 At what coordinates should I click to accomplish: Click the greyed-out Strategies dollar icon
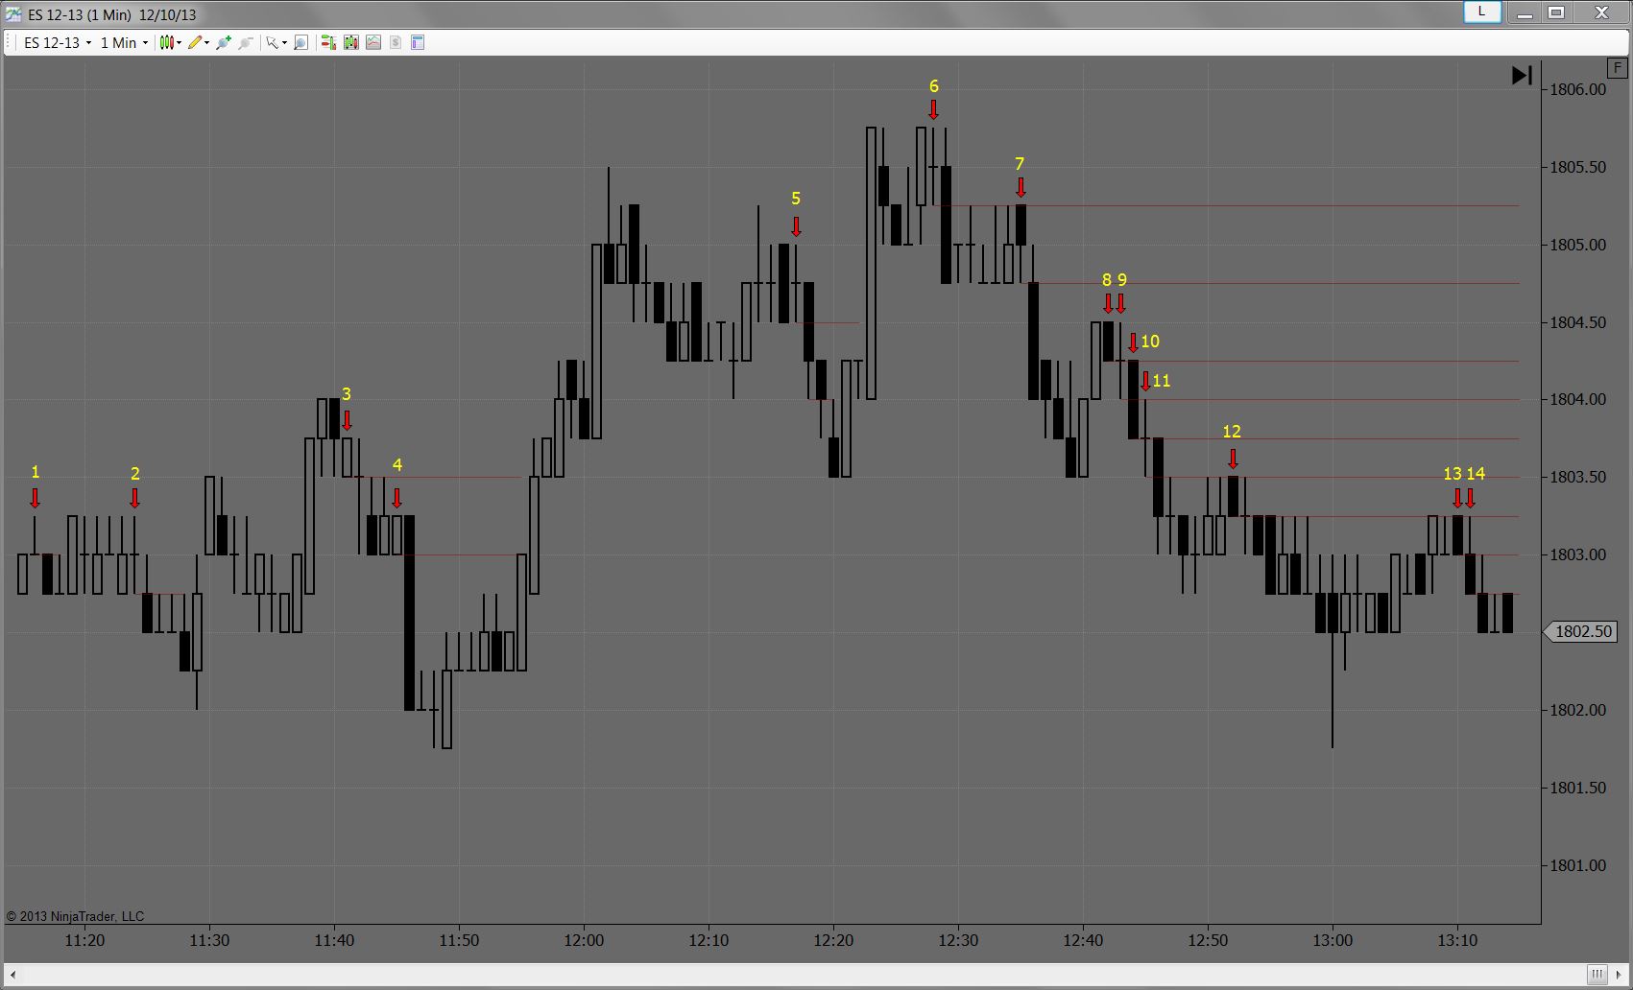coord(396,43)
